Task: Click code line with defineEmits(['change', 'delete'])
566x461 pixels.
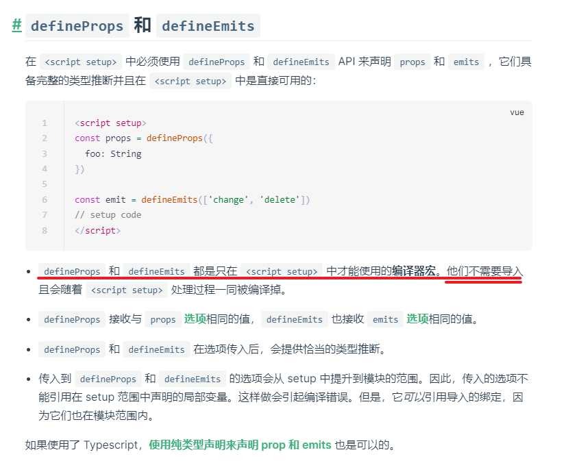Action: tap(193, 199)
